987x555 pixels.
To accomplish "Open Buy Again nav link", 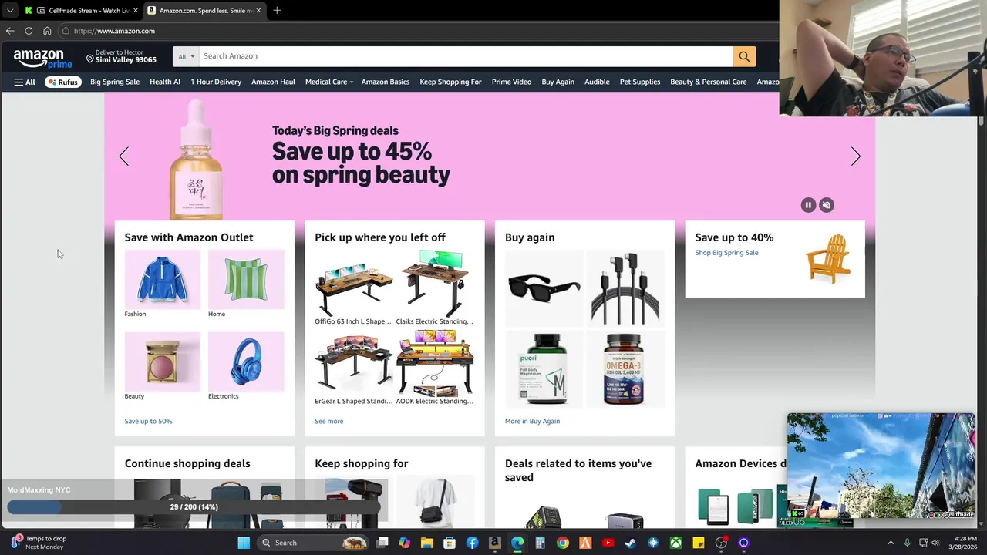I will pyautogui.click(x=558, y=82).
